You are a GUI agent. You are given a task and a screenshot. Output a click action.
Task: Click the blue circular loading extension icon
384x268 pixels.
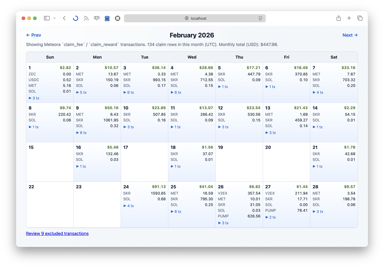tap(76, 18)
